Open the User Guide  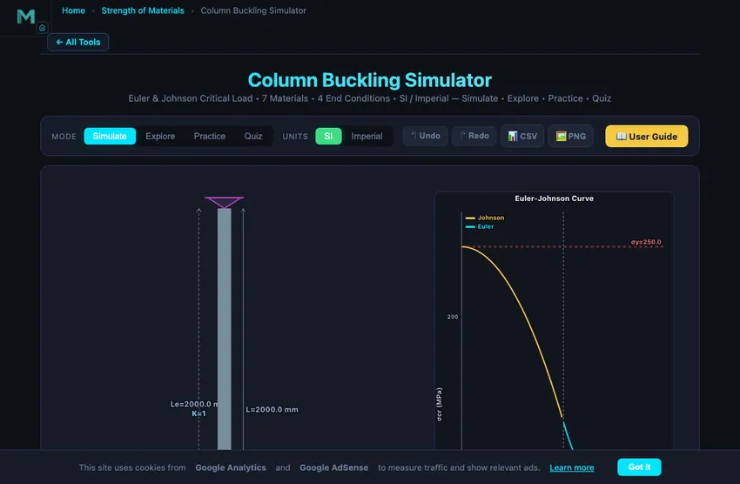(x=647, y=137)
